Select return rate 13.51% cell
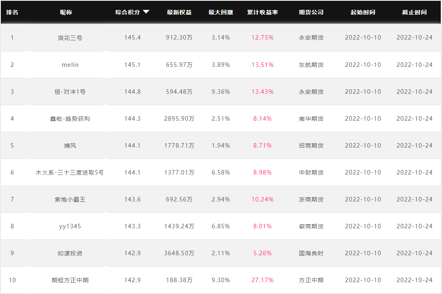 (262, 65)
